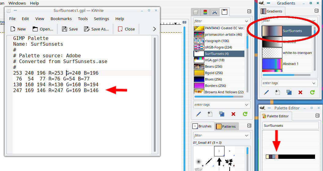Click the duplicate gradient icon
This screenshot has width=323, height=171.
coord(289,92)
